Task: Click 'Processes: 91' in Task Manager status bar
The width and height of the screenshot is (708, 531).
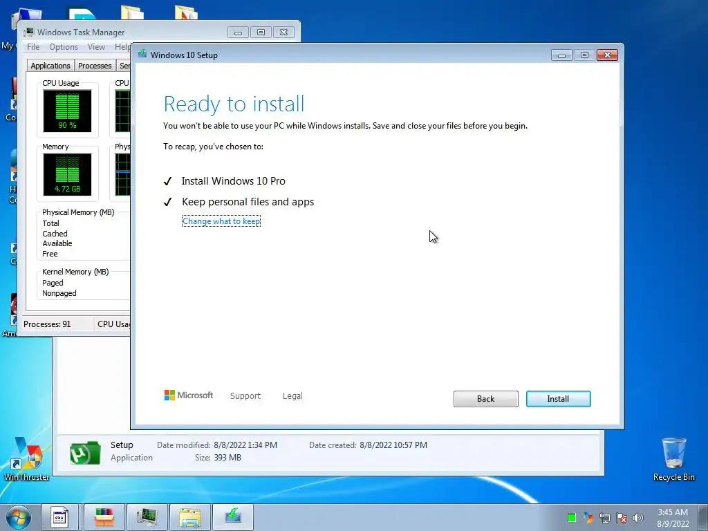Action: (x=47, y=324)
